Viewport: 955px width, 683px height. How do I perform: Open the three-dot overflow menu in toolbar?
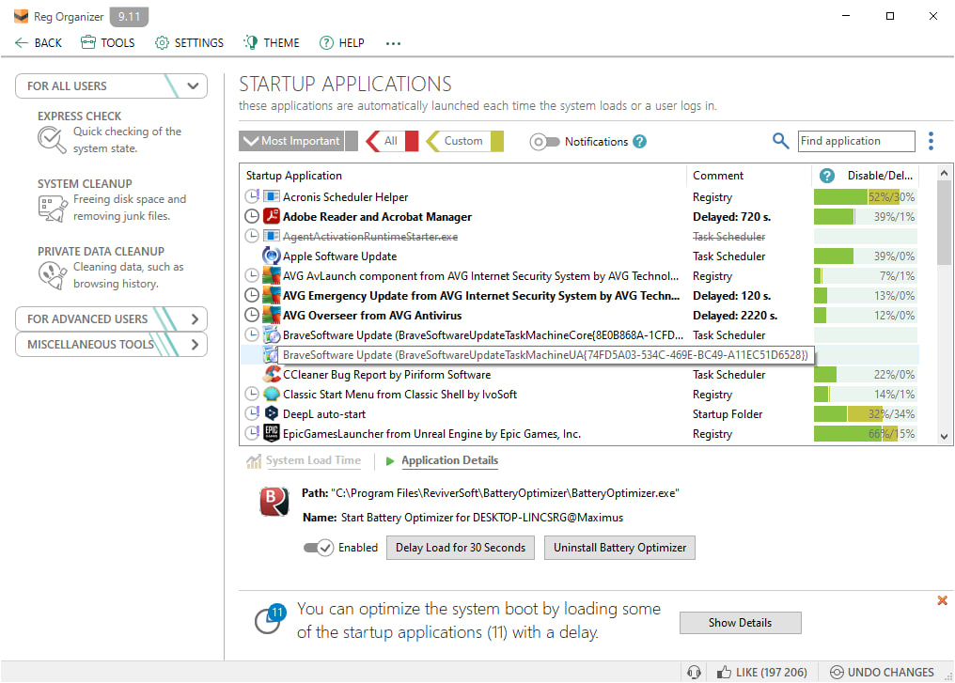point(394,43)
